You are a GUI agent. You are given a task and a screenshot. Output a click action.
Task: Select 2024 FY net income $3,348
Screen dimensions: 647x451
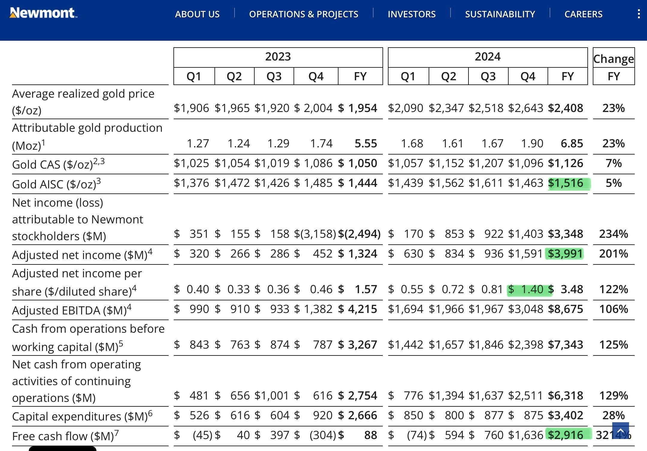(566, 234)
